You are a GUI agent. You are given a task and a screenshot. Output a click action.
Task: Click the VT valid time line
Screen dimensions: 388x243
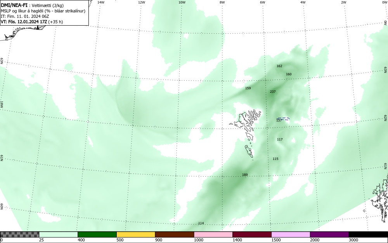point(32,22)
